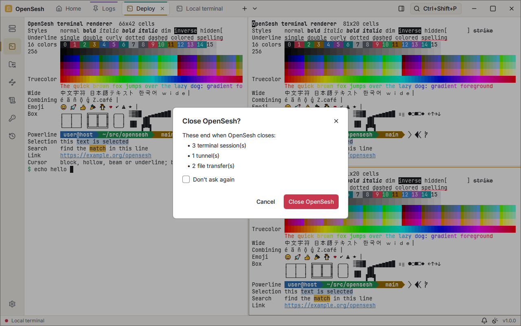Dismiss the Close OpenSesh dialog with X
521x326 pixels.
336,121
